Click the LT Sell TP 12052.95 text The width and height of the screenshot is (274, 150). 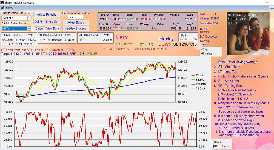coord(116,49)
